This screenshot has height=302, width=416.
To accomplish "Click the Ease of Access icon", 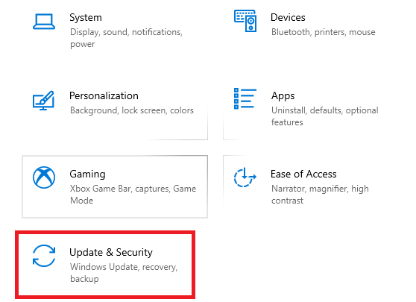I will [x=245, y=177].
